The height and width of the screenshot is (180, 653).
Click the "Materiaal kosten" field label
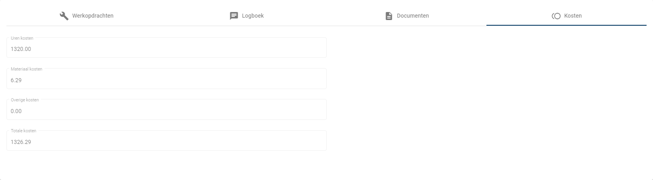26,69
